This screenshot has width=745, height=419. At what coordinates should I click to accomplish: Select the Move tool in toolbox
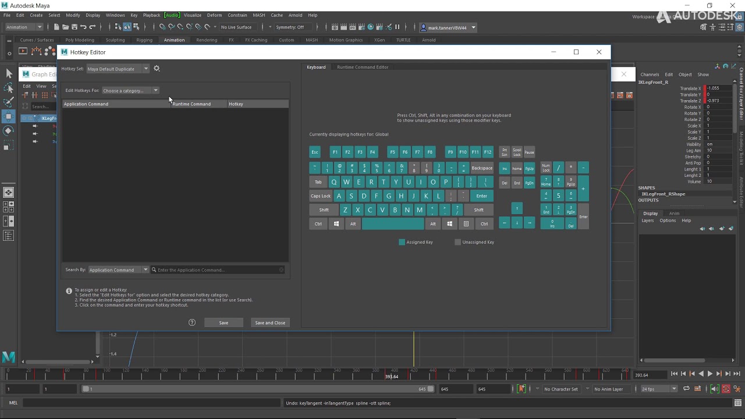point(9,116)
